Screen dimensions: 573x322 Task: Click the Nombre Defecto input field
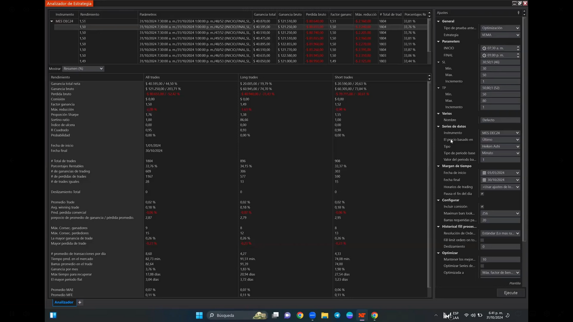tap(500, 120)
